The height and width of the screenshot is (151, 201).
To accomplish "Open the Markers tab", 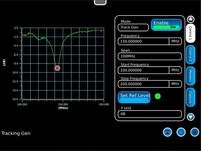I will pyautogui.click(x=190, y=75).
